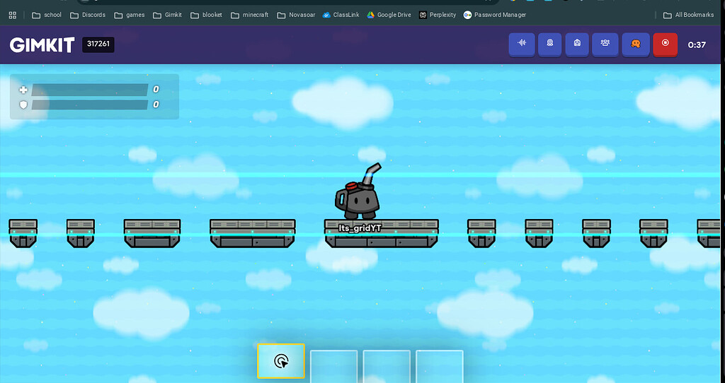Image resolution: width=725 pixels, height=383 pixels.
Task: Open the school bookmarks folder
Action: pyautogui.click(x=47, y=15)
